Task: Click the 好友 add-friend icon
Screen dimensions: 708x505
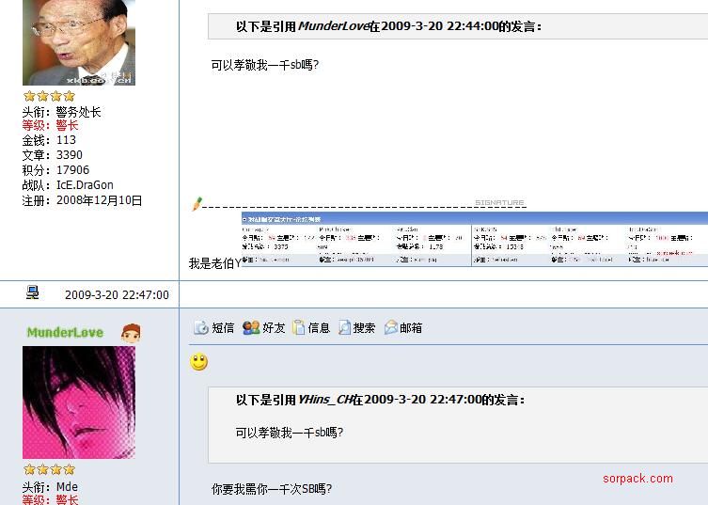Action: pyautogui.click(x=251, y=327)
